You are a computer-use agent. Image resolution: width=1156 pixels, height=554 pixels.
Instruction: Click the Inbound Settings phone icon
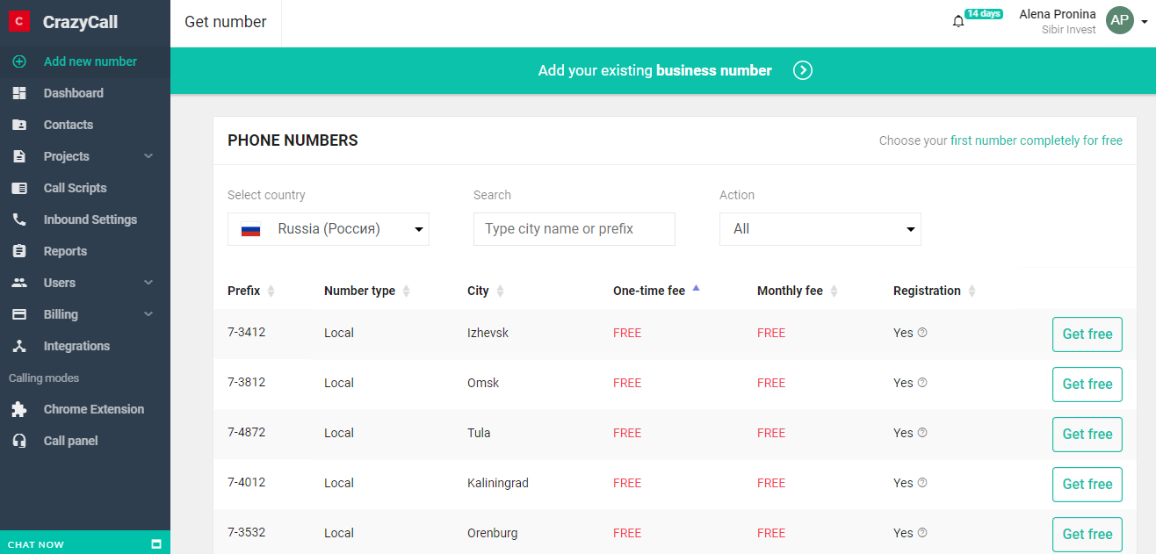coord(19,219)
